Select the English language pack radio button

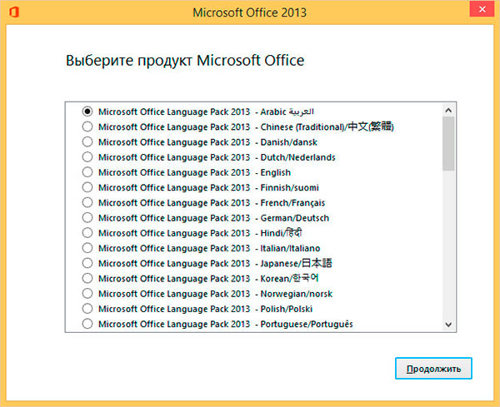pos(87,172)
